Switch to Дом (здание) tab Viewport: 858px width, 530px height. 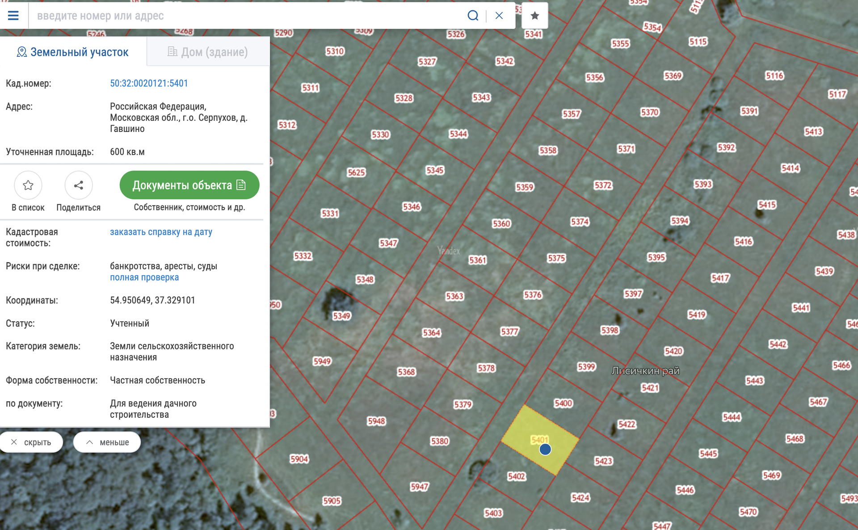(208, 52)
